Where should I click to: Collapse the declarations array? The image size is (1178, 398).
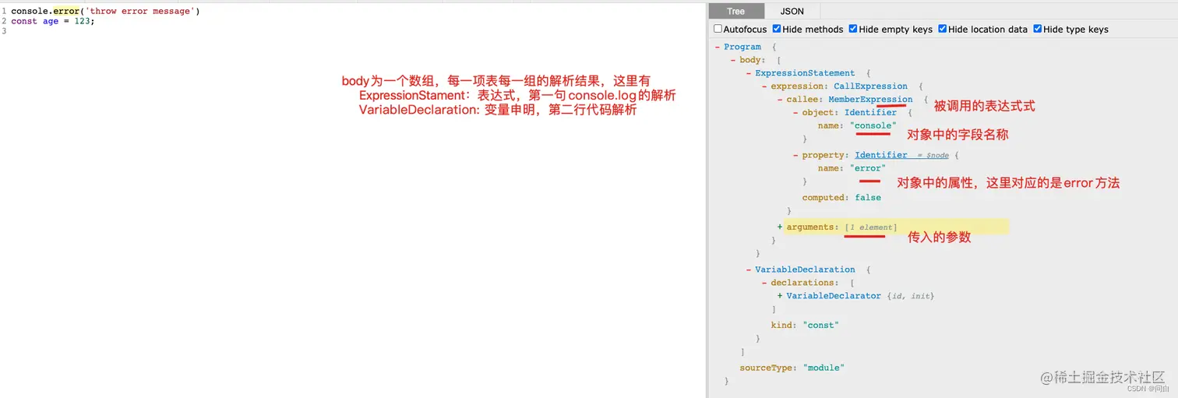764,283
